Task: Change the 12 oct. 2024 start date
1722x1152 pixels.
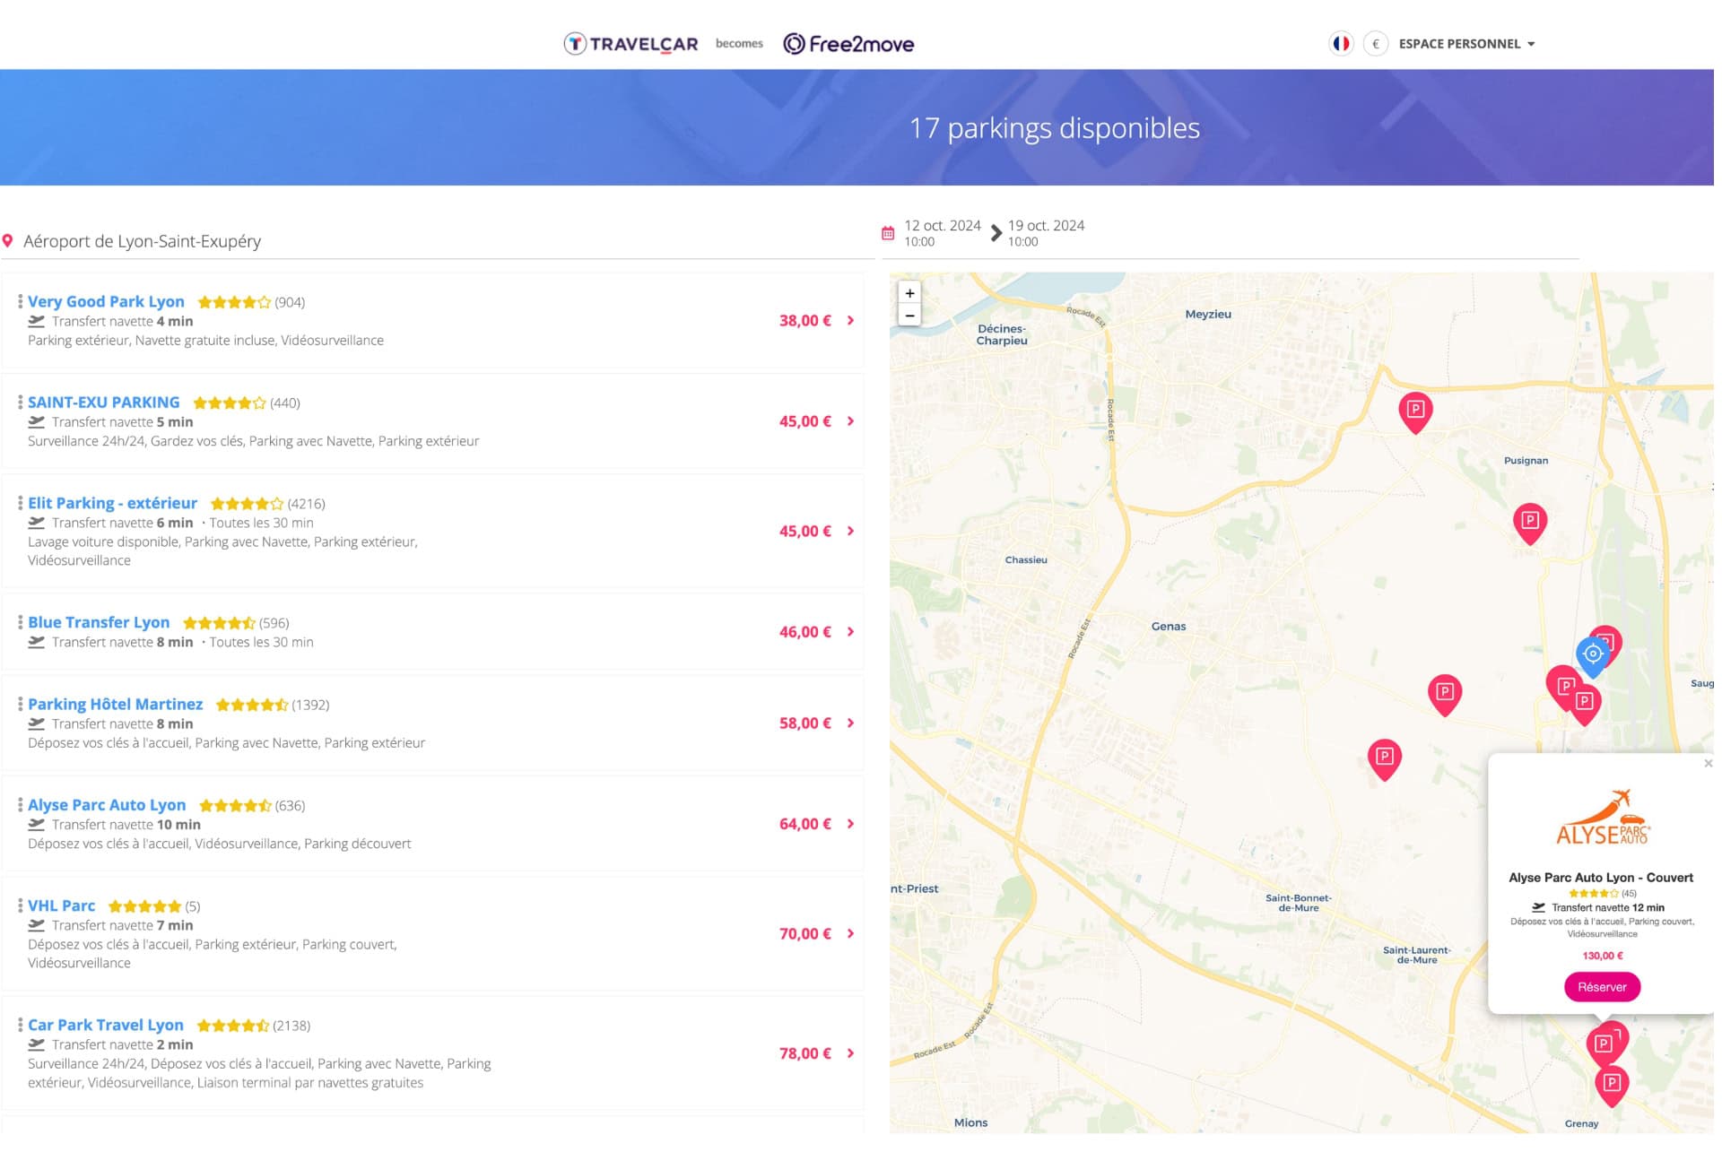Action: (942, 233)
